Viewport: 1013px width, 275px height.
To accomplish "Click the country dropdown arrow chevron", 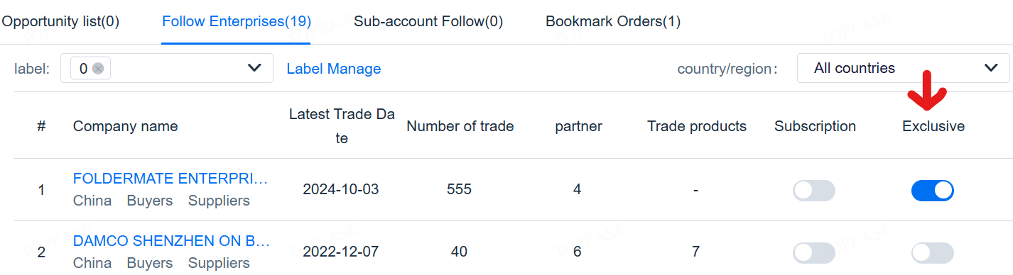I will point(991,69).
